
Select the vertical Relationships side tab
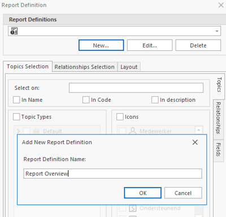pos(219,118)
